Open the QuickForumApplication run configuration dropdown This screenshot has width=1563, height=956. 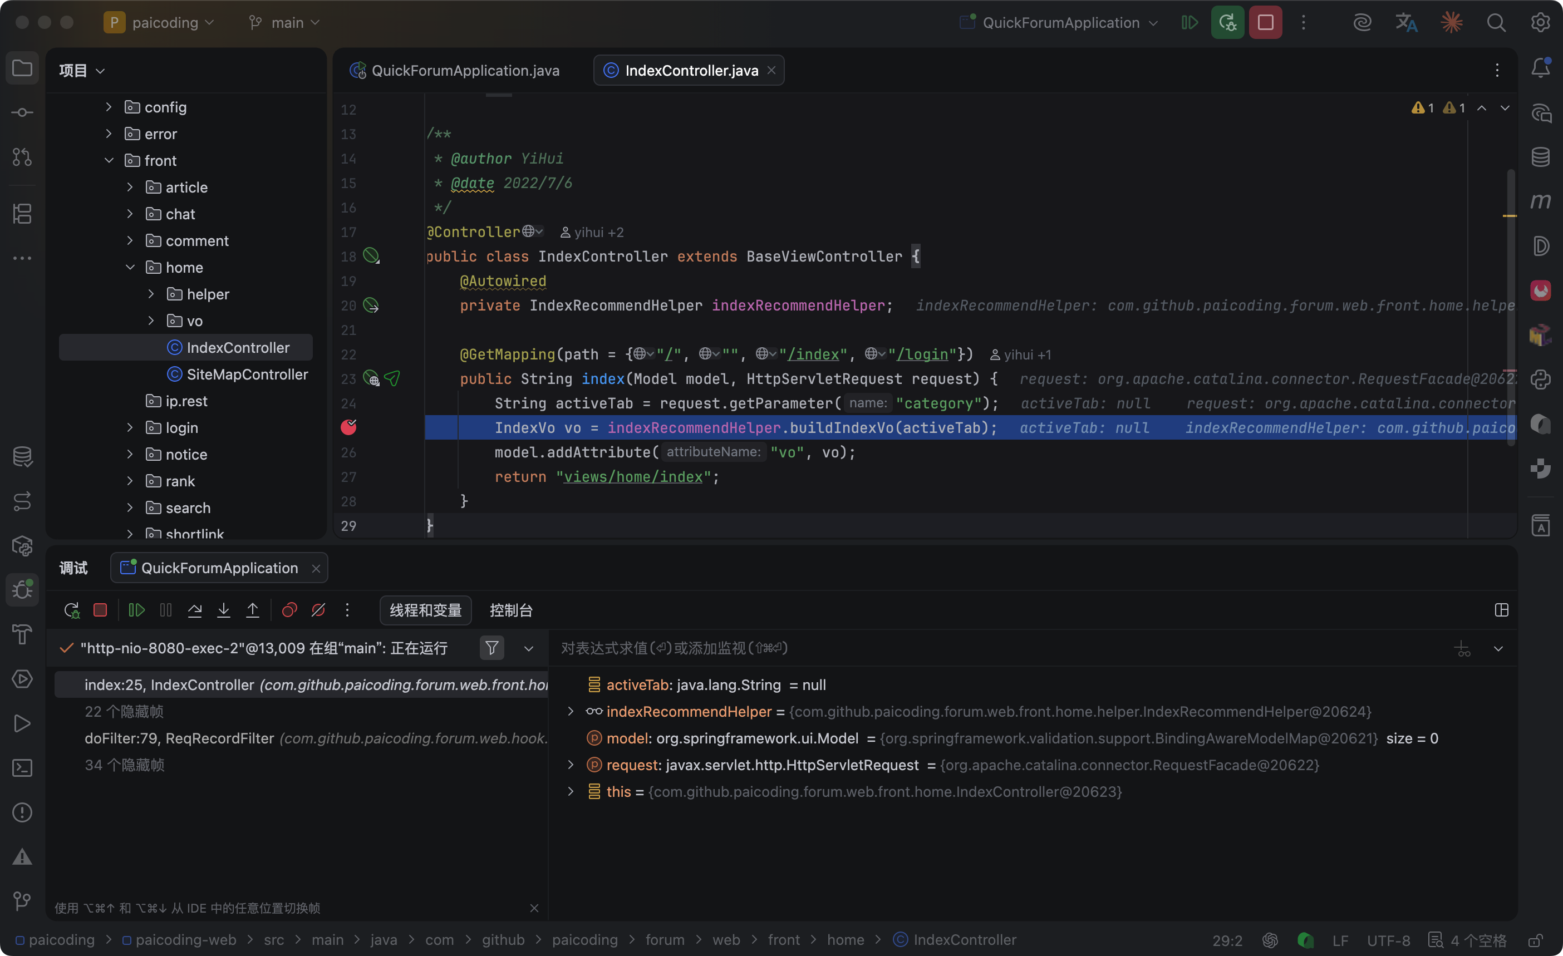tap(1061, 23)
